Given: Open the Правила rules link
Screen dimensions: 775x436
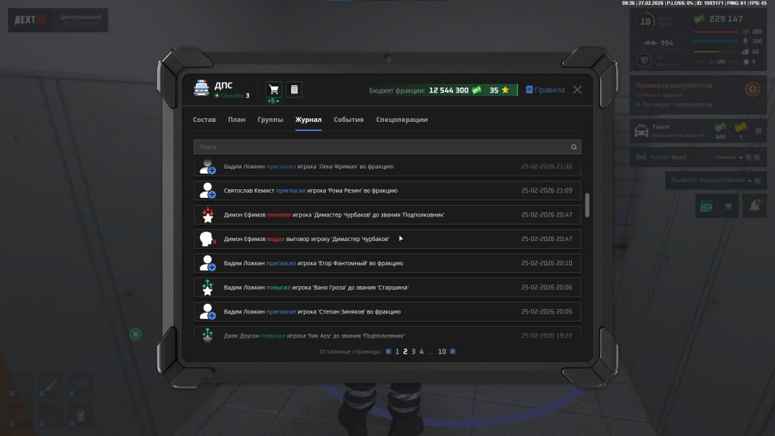Looking at the screenshot, I should pyautogui.click(x=545, y=90).
